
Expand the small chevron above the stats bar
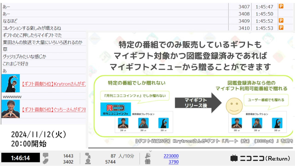(150, 151)
